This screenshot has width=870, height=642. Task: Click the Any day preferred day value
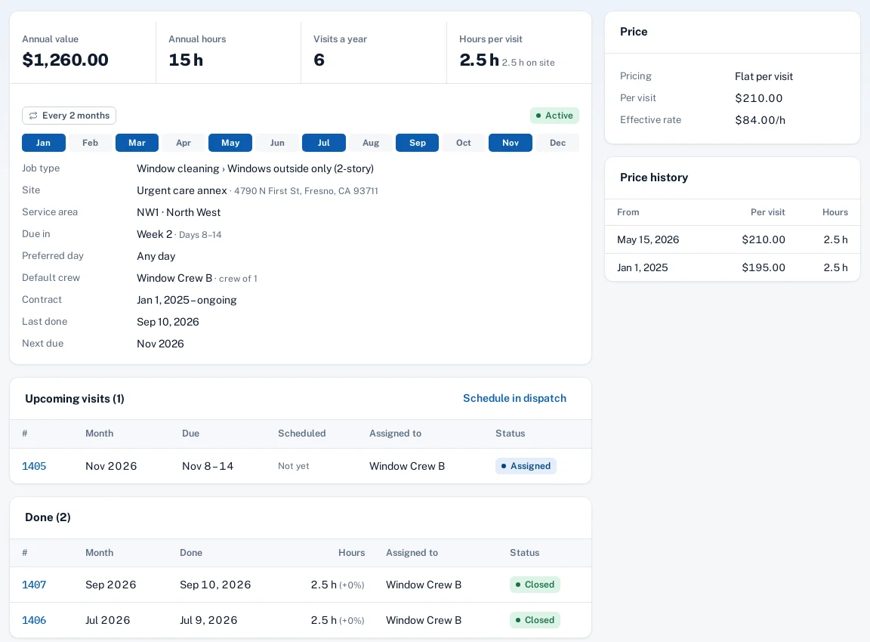156,256
